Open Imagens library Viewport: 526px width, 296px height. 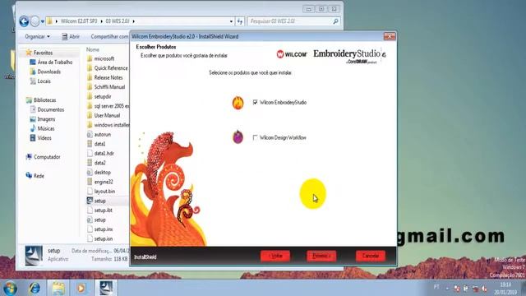pos(46,118)
